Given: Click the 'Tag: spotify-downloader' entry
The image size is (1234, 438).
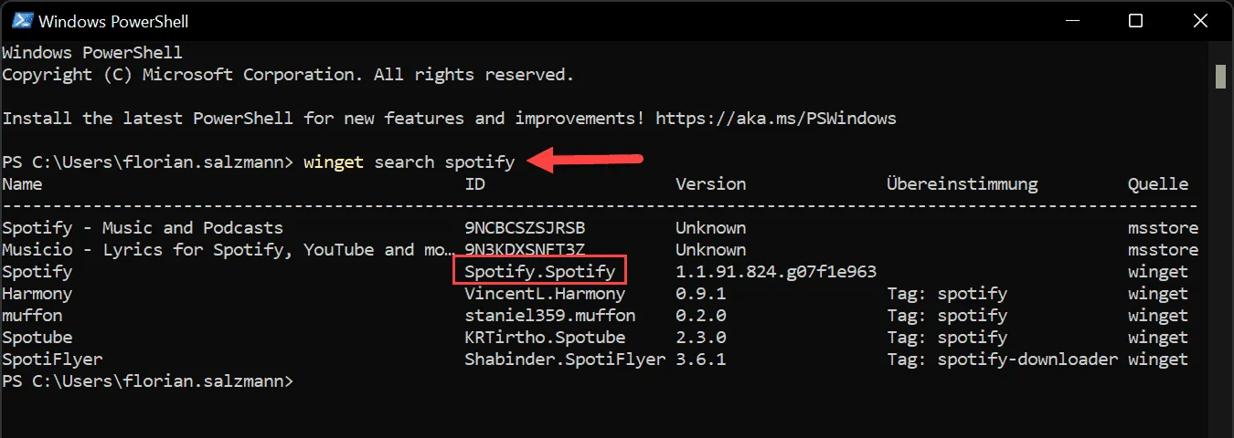Looking at the screenshot, I should (1002, 360).
